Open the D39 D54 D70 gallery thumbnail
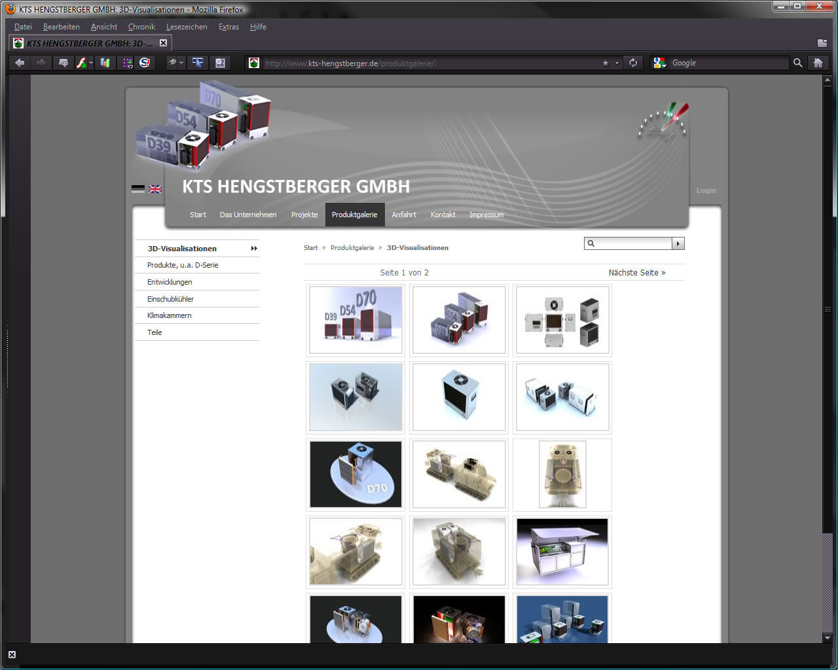The height and width of the screenshot is (670, 838). (x=355, y=320)
